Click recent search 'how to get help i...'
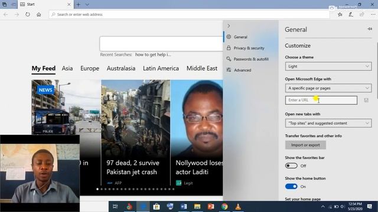378x212 pixels. pyautogui.click(x=153, y=55)
